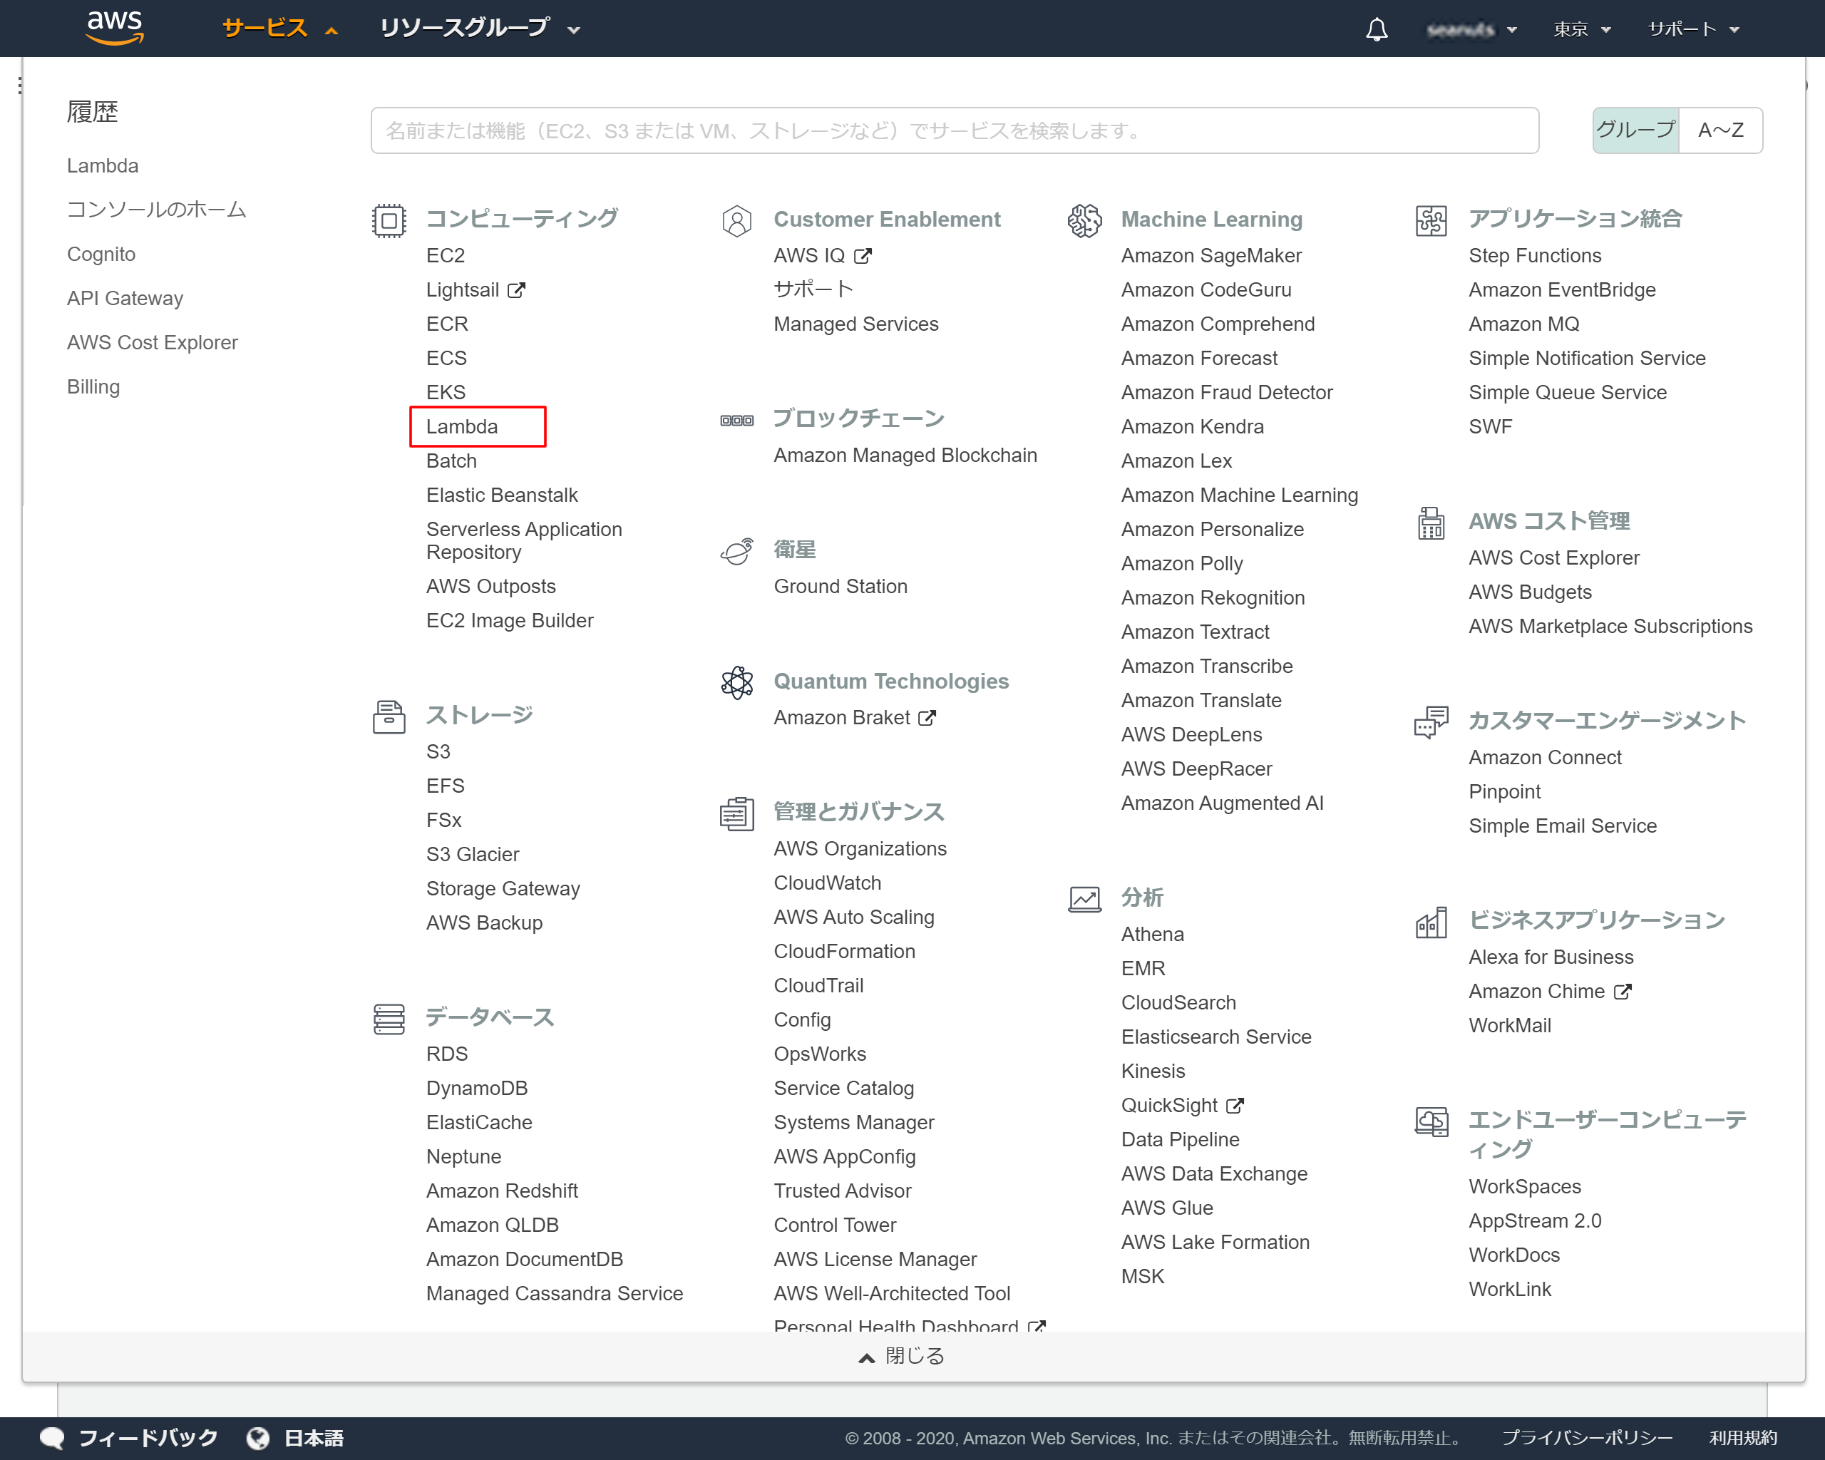Click the Quantum Technologies atom icon

pyautogui.click(x=736, y=682)
